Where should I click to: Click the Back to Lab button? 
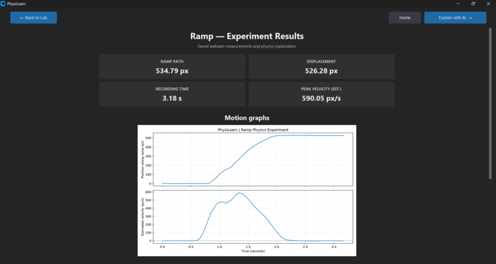click(33, 18)
